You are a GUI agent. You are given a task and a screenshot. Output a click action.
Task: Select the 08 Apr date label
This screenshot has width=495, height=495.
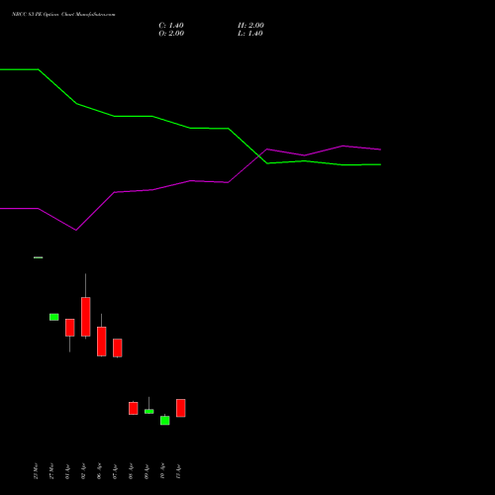(x=131, y=471)
